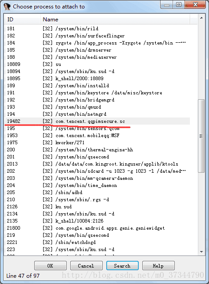This screenshot has width=209, height=284.
Task: Select process 203 mm-qcamera-daemon
Action: [97, 178]
